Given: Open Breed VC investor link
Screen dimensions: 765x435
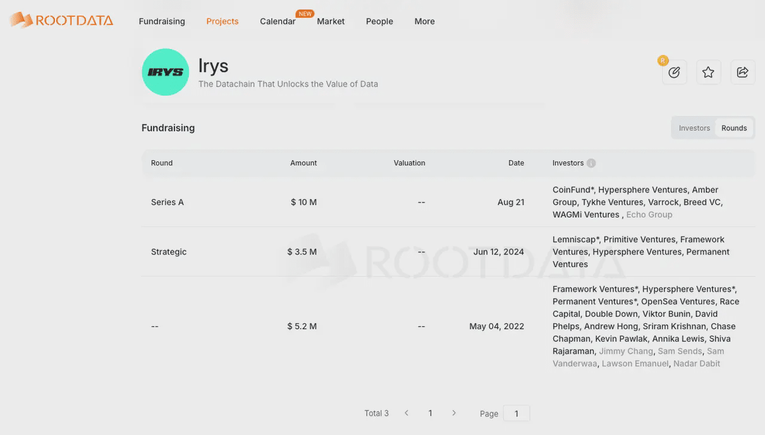Looking at the screenshot, I should 702,202.
